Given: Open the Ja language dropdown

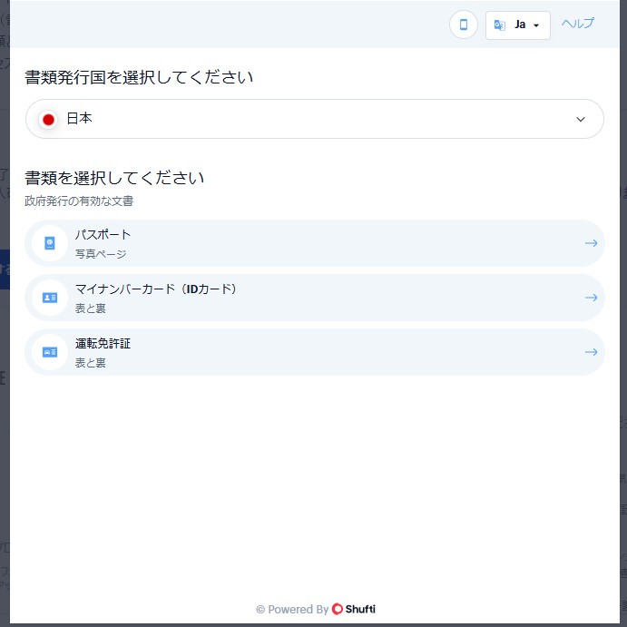Looking at the screenshot, I should click(x=517, y=25).
